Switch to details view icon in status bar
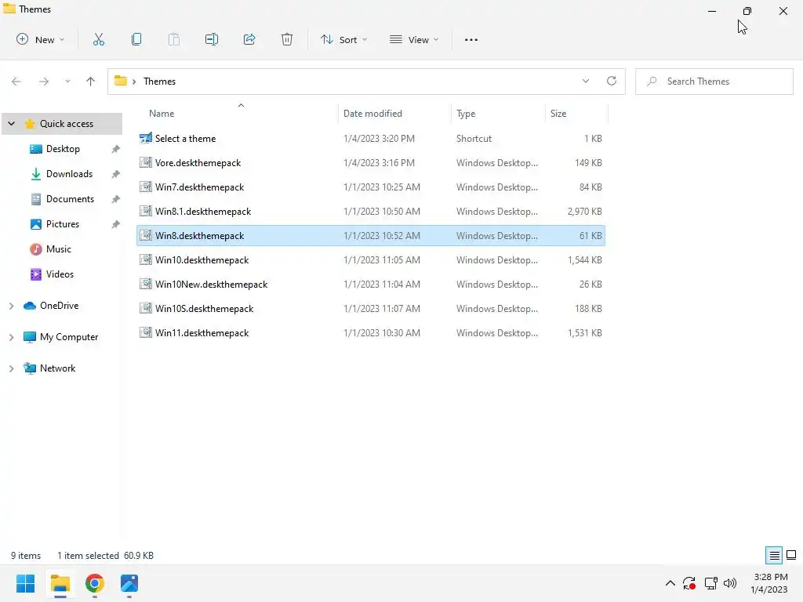 (774, 555)
